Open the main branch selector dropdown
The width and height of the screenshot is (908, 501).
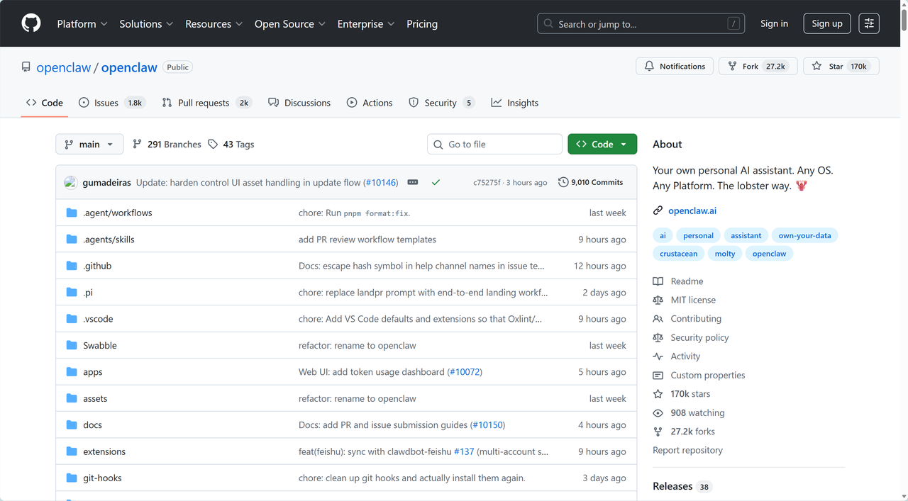(89, 144)
